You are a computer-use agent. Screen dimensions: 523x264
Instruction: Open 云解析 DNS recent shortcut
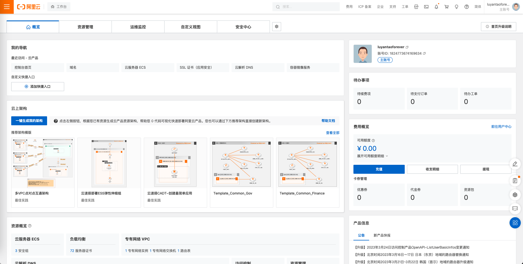click(x=258, y=68)
